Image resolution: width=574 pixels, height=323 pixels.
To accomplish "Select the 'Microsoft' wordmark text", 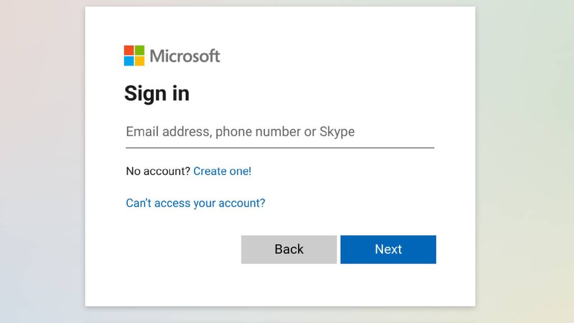I will pyautogui.click(x=185, y=55).
